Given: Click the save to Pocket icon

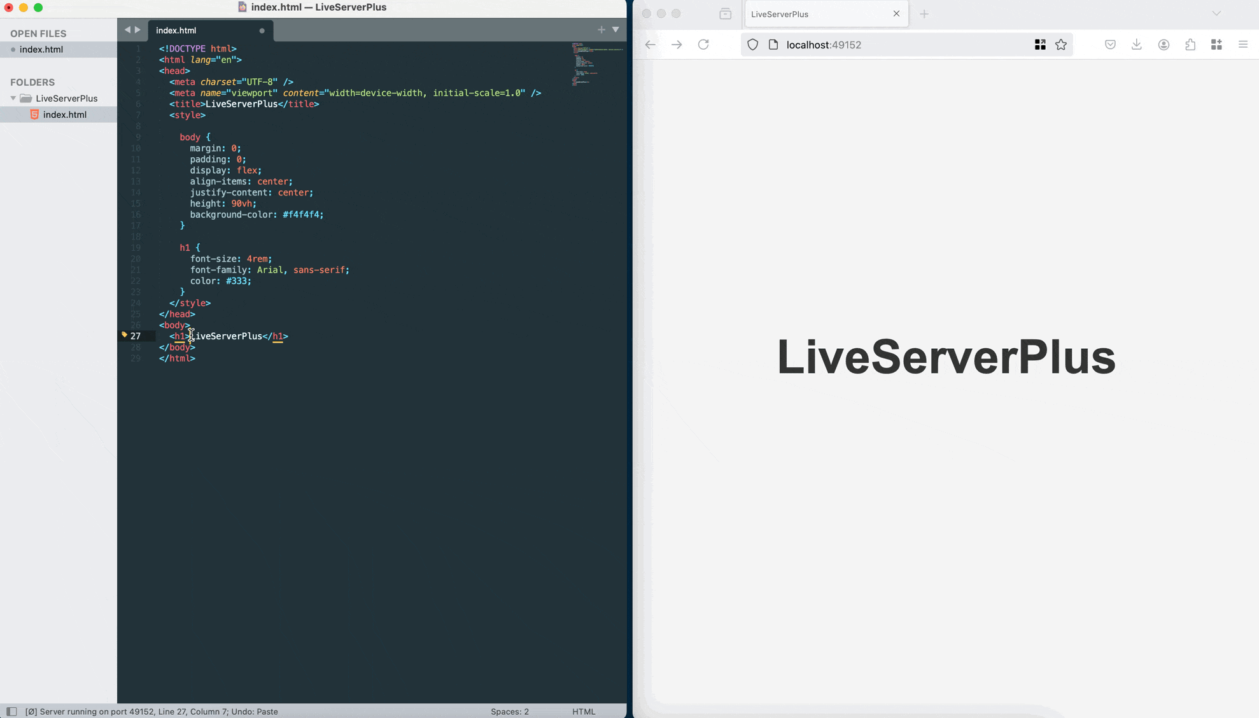Looking at the screenshot, I should pos(1110,45).
